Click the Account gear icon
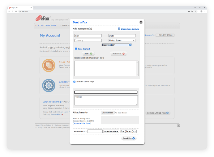This screenshot has height=157, width=214. [x=49, y=85]
